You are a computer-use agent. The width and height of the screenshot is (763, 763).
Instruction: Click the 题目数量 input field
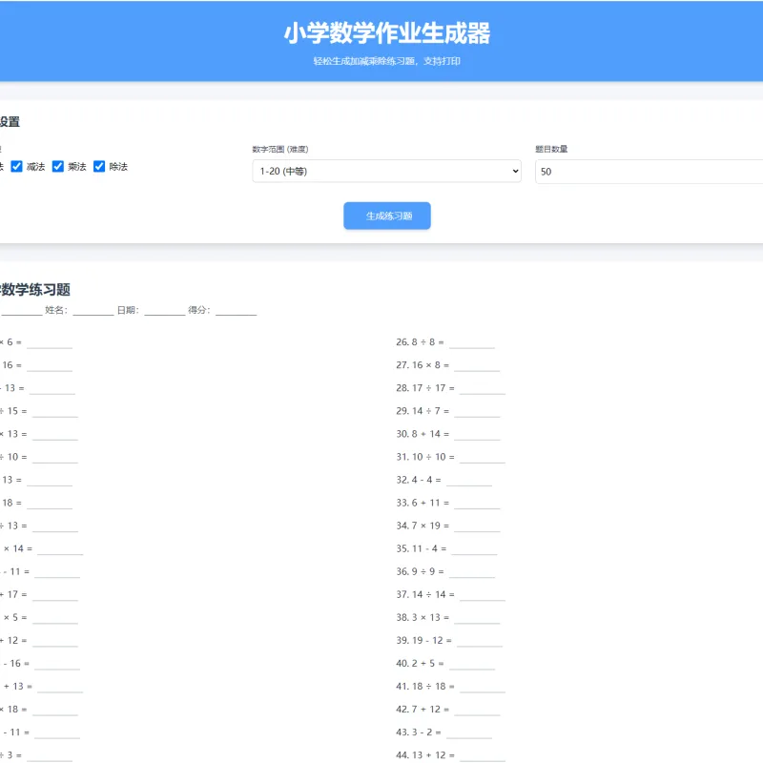650,172
